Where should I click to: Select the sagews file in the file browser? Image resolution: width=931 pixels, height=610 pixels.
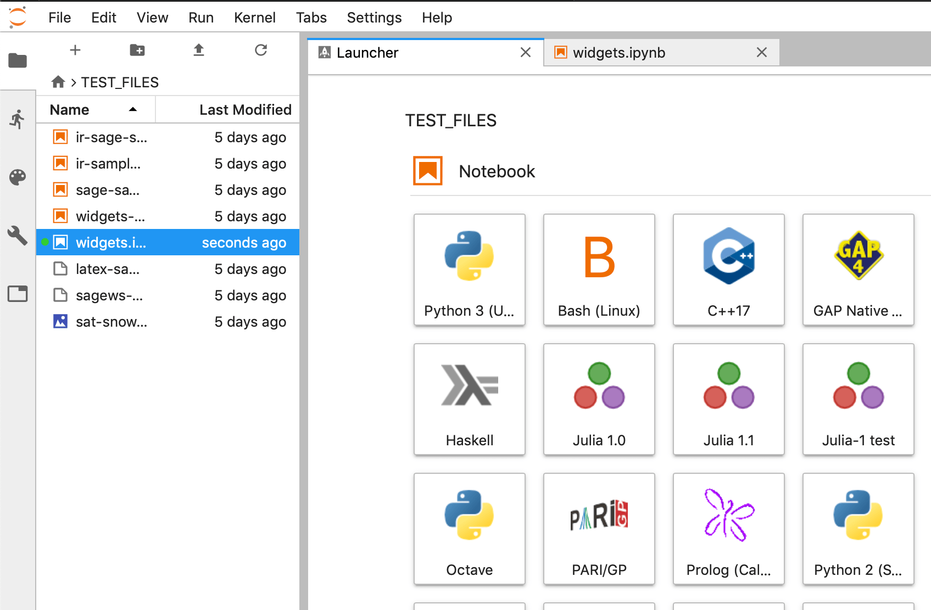pyautogui.click(x=110, y=295)
